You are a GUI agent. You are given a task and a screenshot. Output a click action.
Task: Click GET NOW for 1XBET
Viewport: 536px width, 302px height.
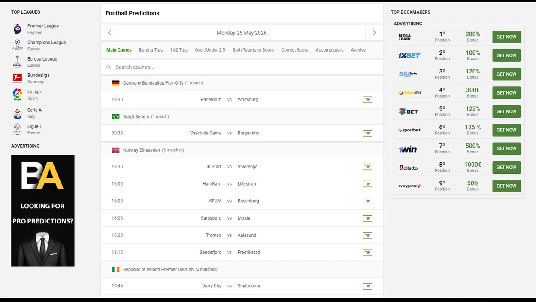coord(506,55)
